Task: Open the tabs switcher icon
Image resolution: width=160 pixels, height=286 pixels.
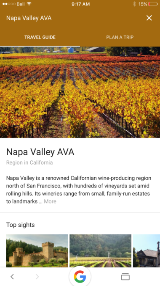Action: click(125, 277)
